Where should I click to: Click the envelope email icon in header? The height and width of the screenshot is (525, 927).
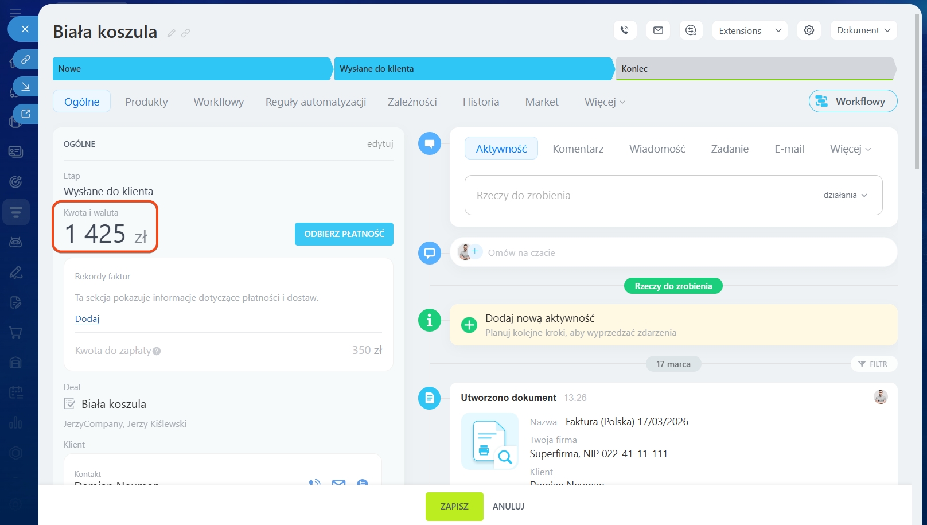click(658, 30)
